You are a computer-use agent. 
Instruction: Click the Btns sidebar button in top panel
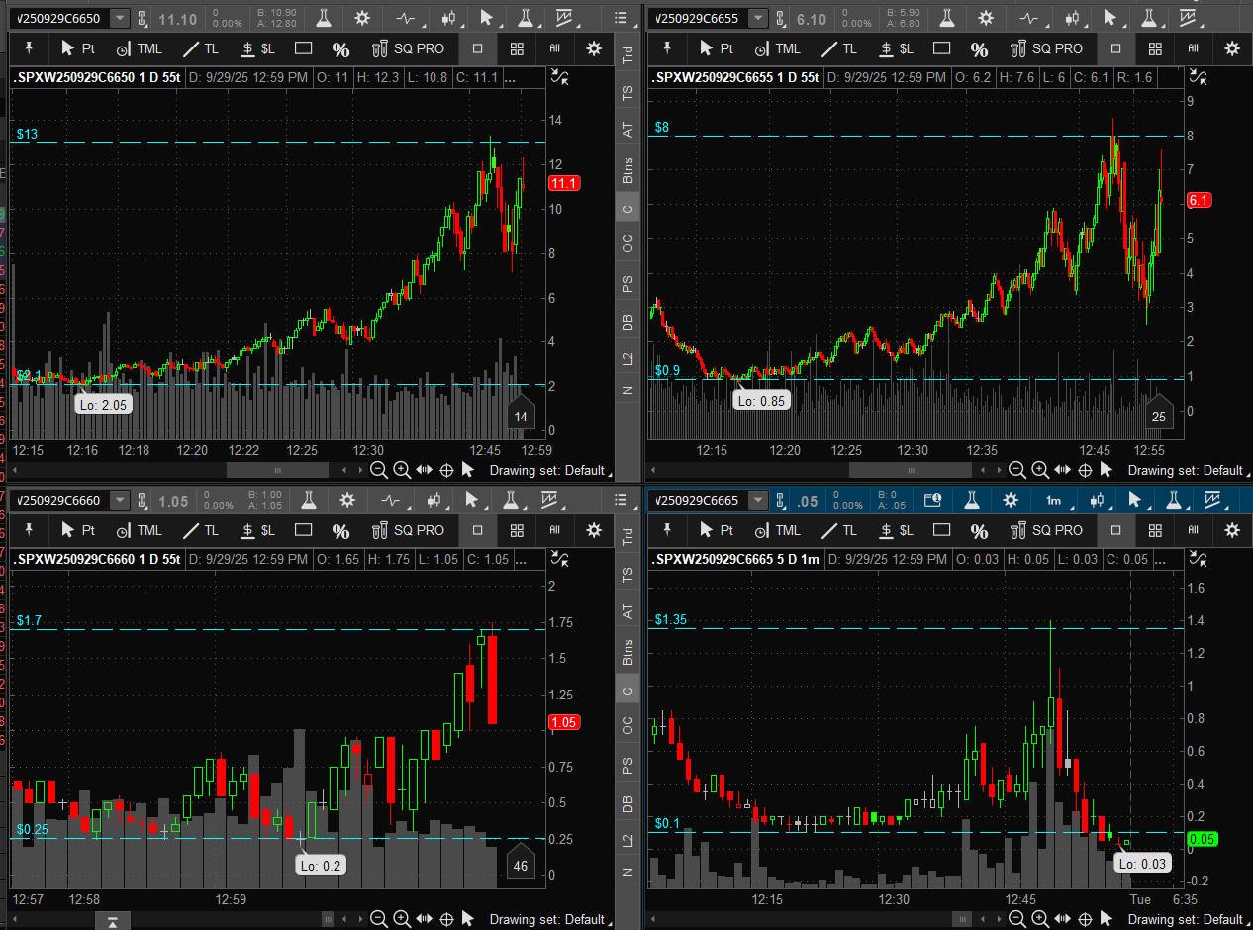tap(627, 172)
